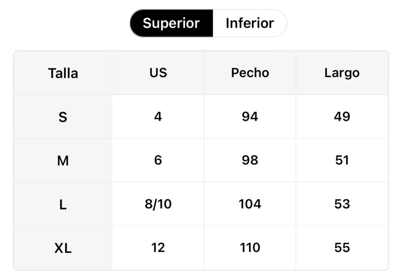This screenshot has height=277, width=404.
Task: Click the Pecho value 110 cell
Action: pyautogui.click(x=250, y=248)
